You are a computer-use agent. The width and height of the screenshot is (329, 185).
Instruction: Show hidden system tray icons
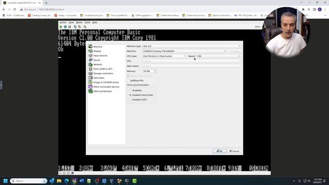coord(294,181)
